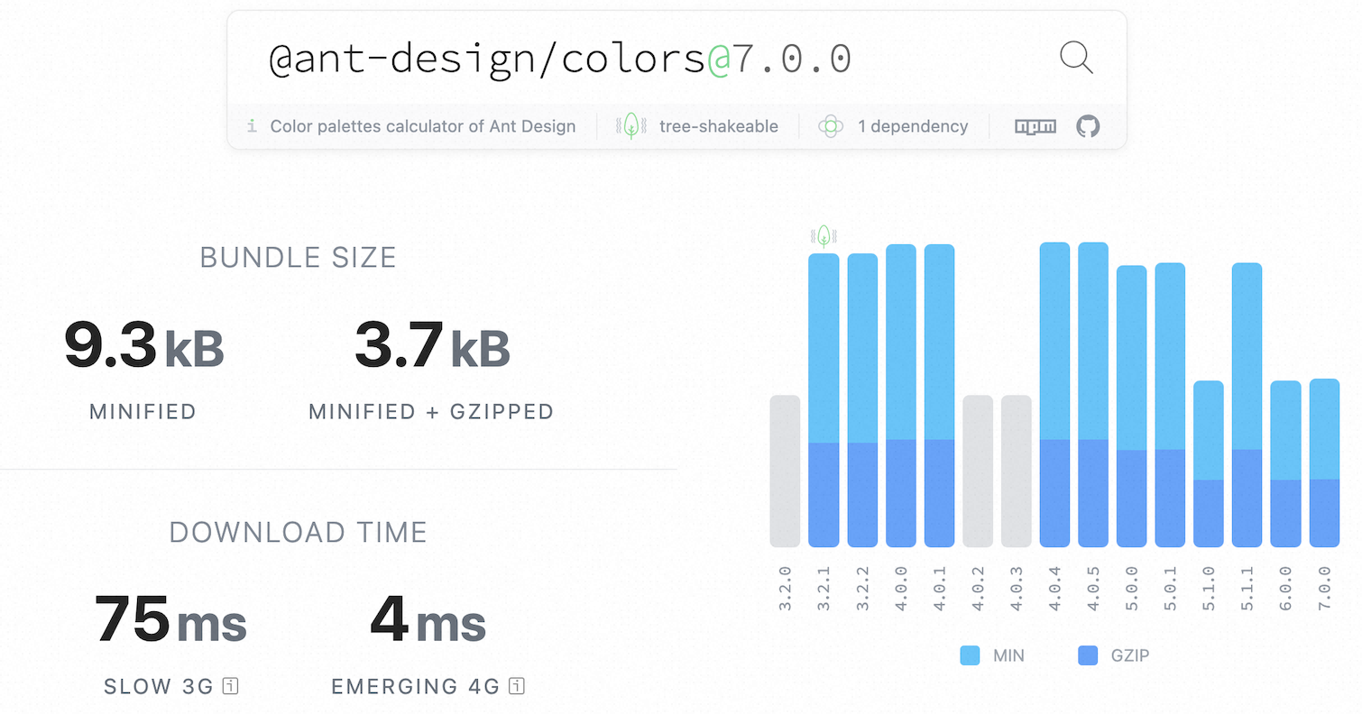Click the 75 ms slow 3G value
Viewport: 1362px width, 714px height.
click(170, 620)
